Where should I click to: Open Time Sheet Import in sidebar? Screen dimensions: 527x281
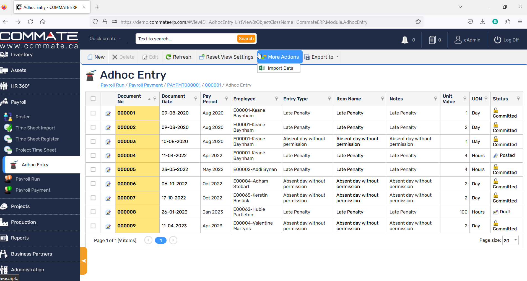click(35, 128)
